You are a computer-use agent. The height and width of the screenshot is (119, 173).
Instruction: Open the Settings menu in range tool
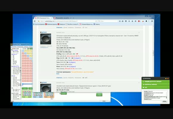coord(26,47)
